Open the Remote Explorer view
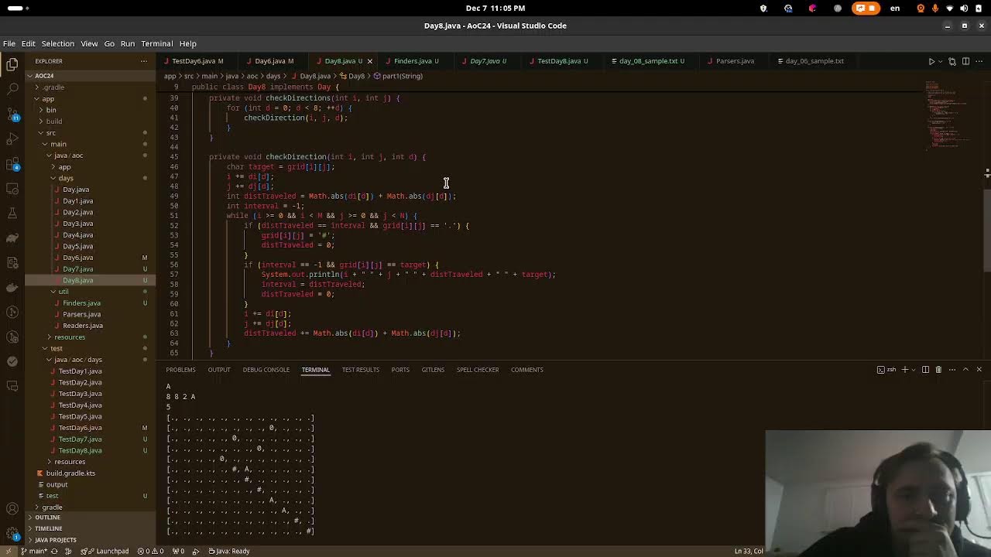 [12, 189]
